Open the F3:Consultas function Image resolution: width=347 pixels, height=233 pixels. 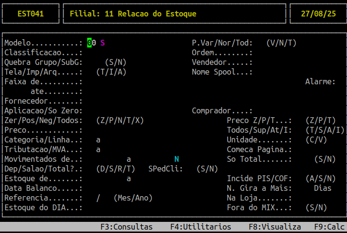click(126, 227)
